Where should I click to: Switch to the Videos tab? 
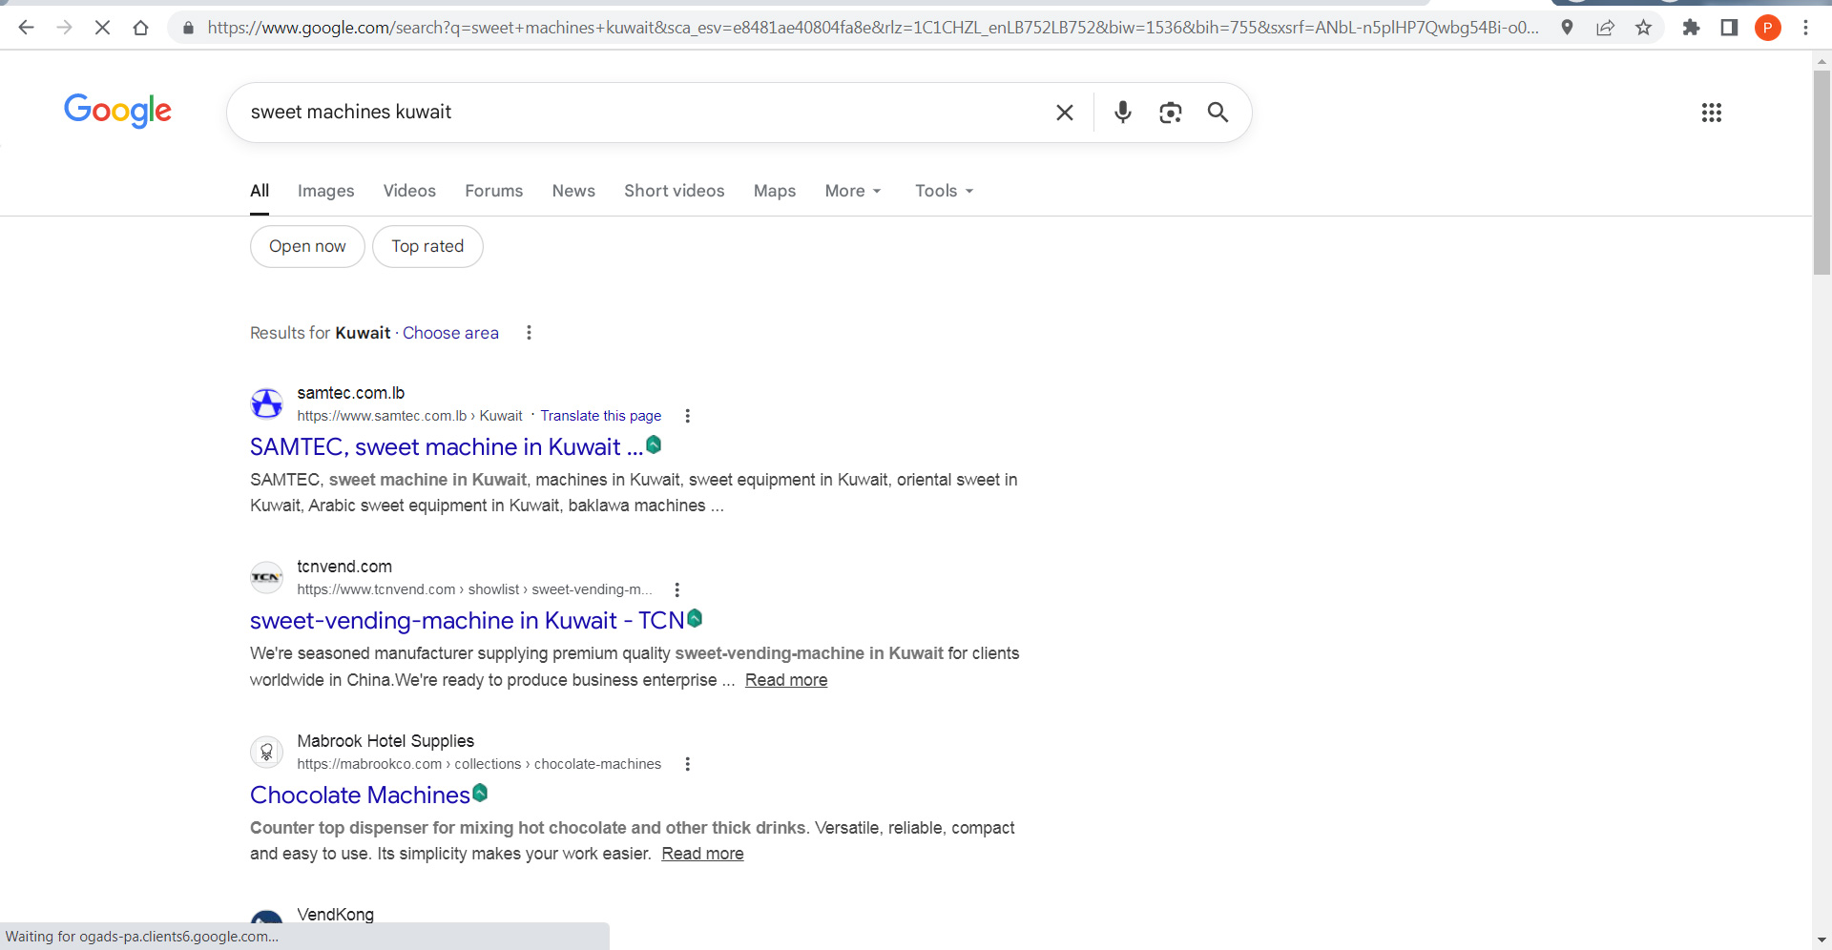tap(409, 191)
